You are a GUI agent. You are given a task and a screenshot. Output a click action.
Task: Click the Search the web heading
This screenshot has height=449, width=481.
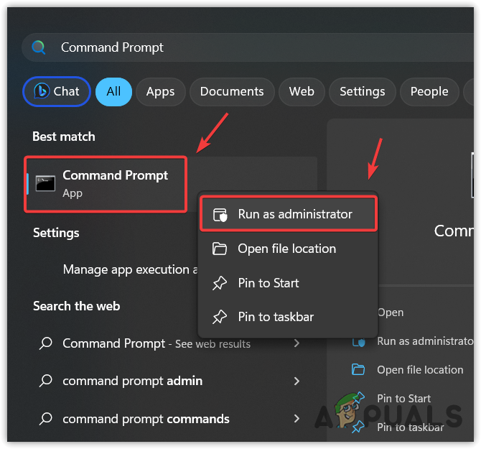coord(76,306)
